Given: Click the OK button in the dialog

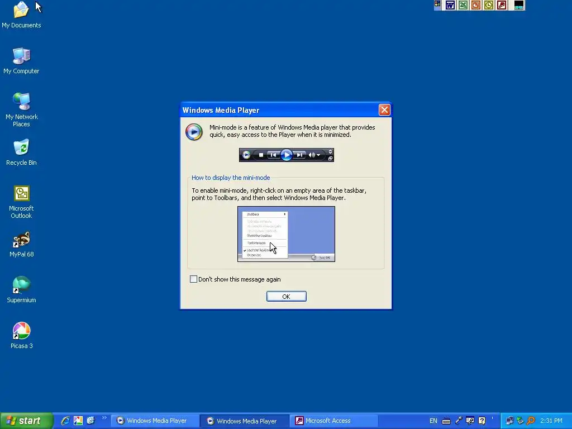Looking at the screenshot, I should [286, 296].
